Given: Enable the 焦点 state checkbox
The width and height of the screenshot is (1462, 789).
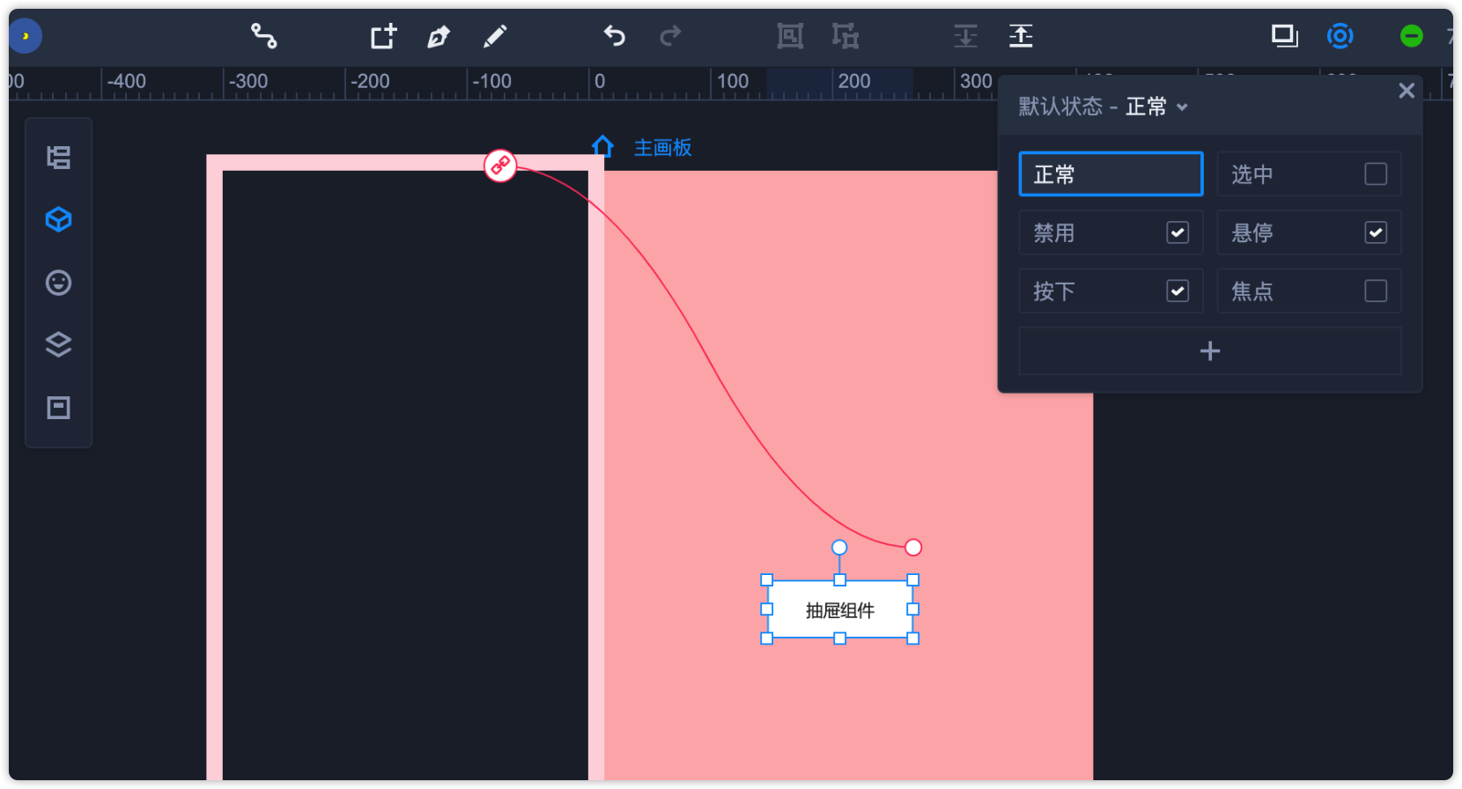Looking at the screenshot, I should 1376,291.
